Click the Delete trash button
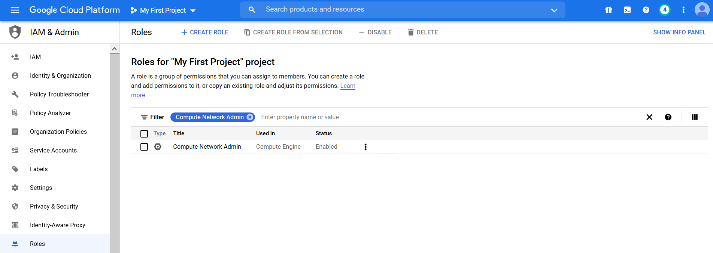 [x=423, y=33]
